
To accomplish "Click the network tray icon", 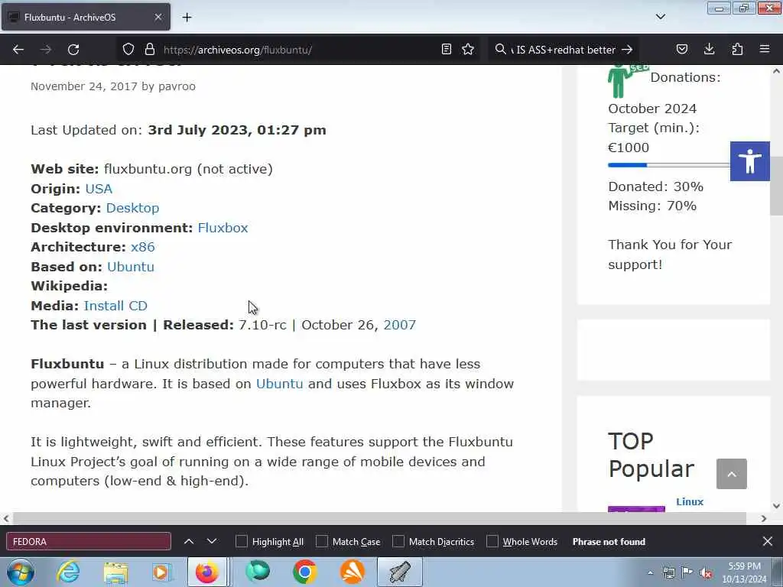I will pyautogui.click(x=668, y=573).
